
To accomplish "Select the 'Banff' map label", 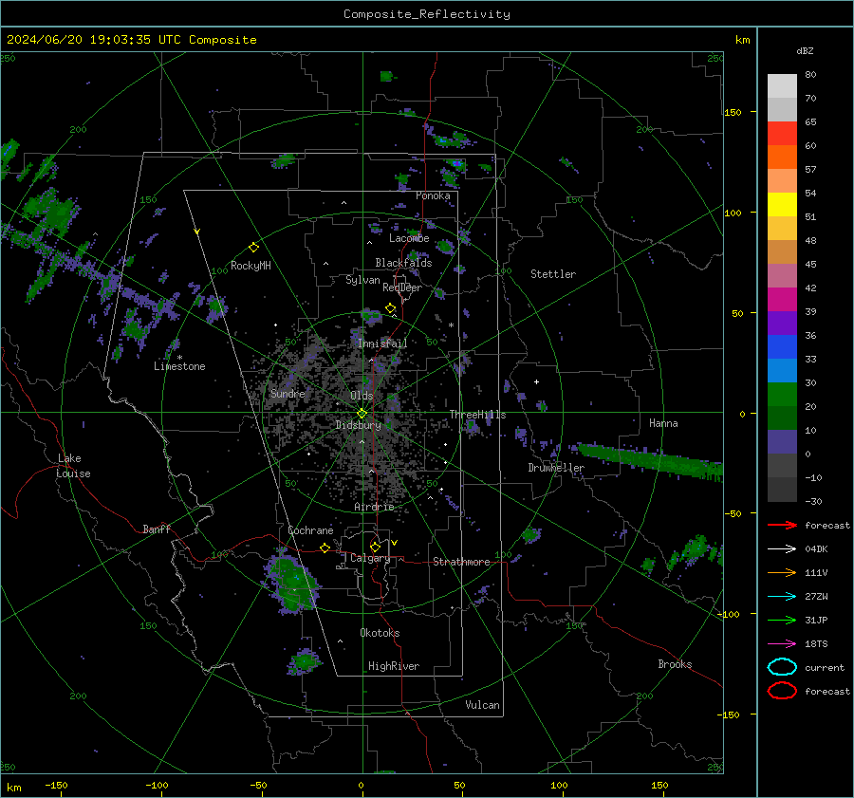I will click(157, 529).
